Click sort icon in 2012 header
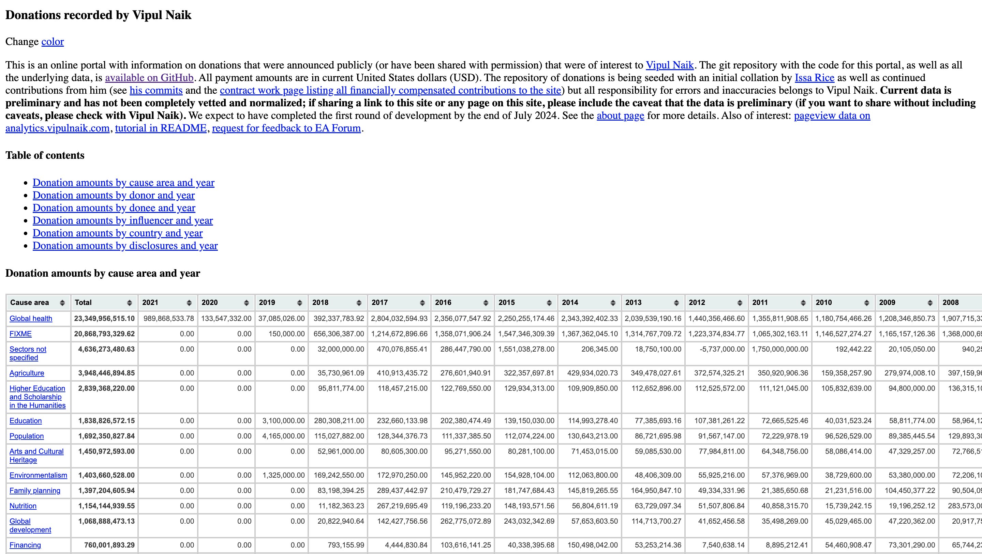Viewport: 982px width, 554px height. [740, 303]
